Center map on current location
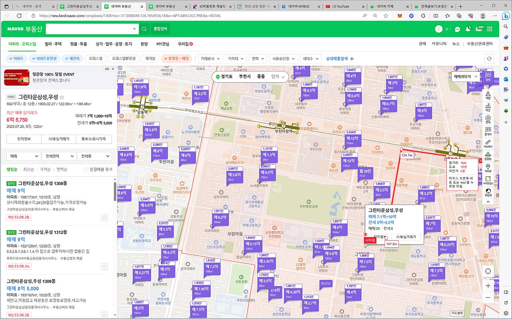This screenshot has height=319, width=512. (488, 271)
